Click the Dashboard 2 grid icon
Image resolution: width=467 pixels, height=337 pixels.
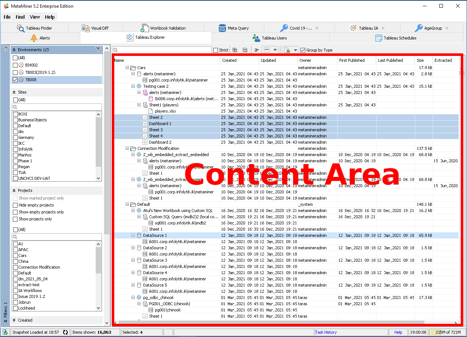coord(145,142)
